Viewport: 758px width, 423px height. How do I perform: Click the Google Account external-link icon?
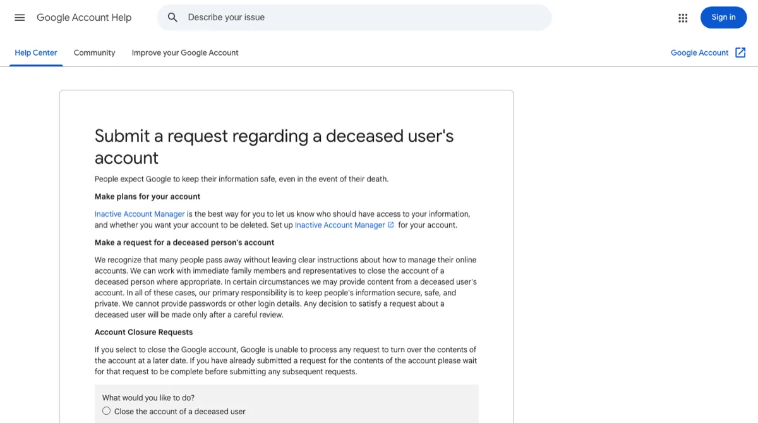click(x=740, y=52)
